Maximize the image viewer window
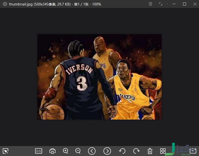This screenshot has width=199, height=156. pos(184,4)
